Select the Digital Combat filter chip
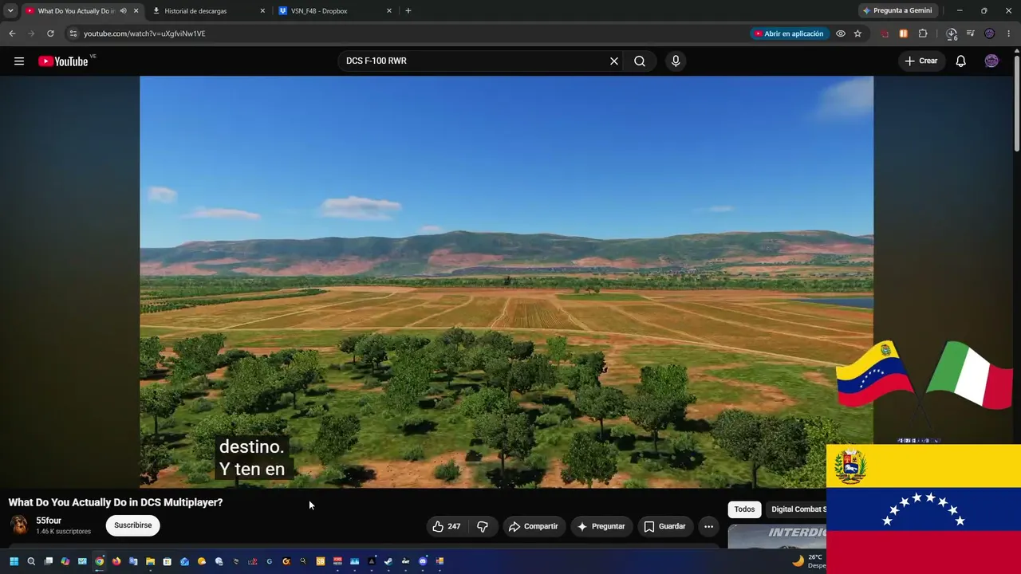1021x574 pixels. 796,509
